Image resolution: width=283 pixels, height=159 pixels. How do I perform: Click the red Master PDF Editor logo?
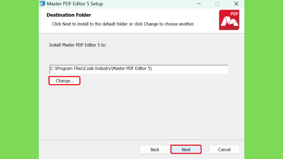(x=229, y=20)
